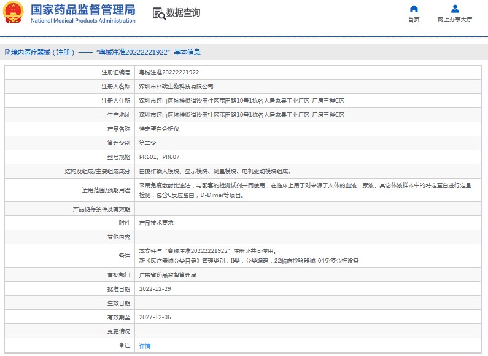The width and height of the screenshot is (488, 356).
Task: Open the 详情 link
Action: [145, 346]
